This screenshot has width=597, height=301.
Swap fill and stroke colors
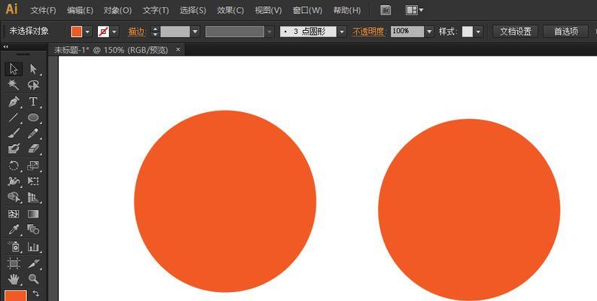36,293
